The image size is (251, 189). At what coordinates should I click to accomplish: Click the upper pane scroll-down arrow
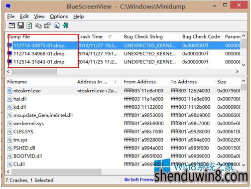244,65
